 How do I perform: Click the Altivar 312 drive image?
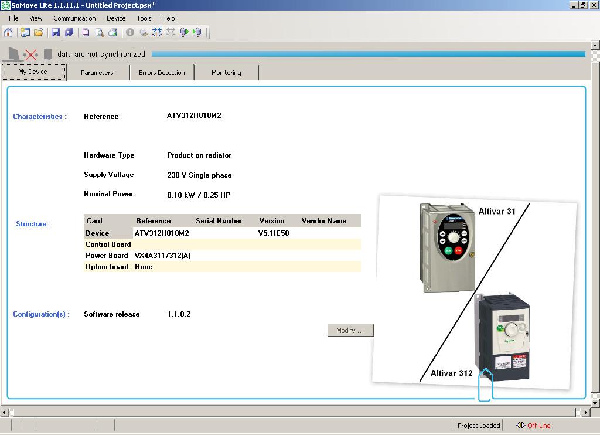(x=502, y=336)
